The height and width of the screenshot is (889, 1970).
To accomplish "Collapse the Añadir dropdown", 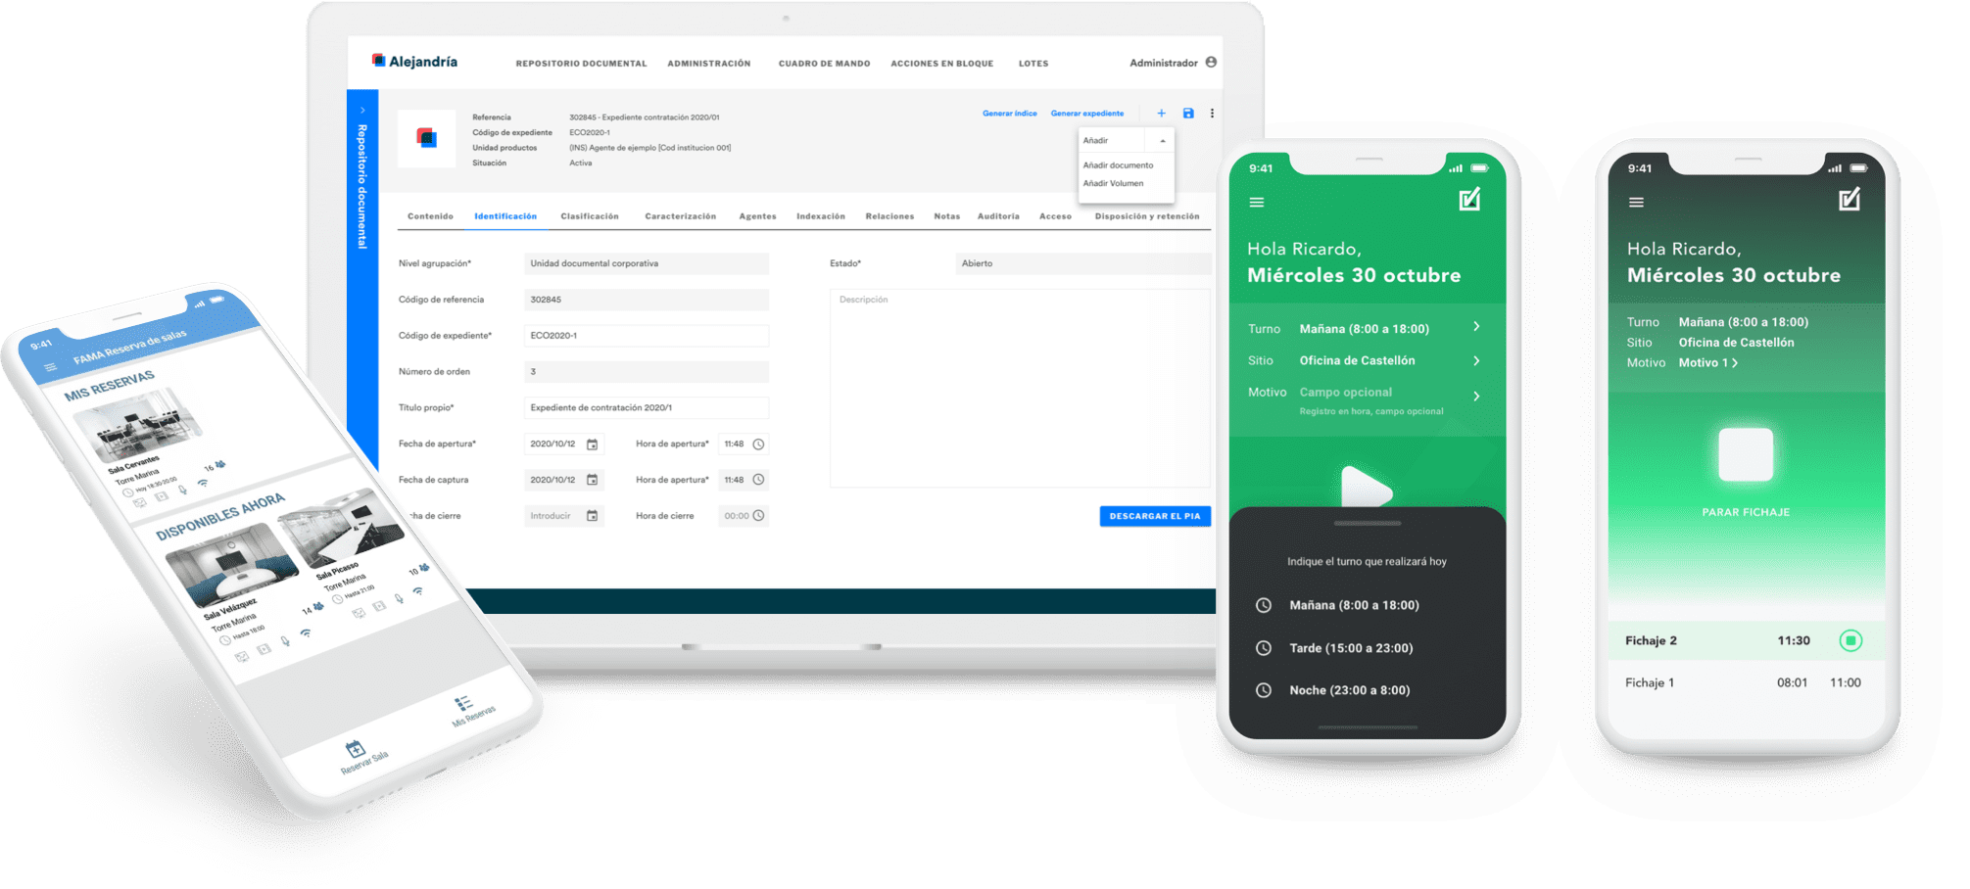I will pyautogui.click(x=1163, y=141).
